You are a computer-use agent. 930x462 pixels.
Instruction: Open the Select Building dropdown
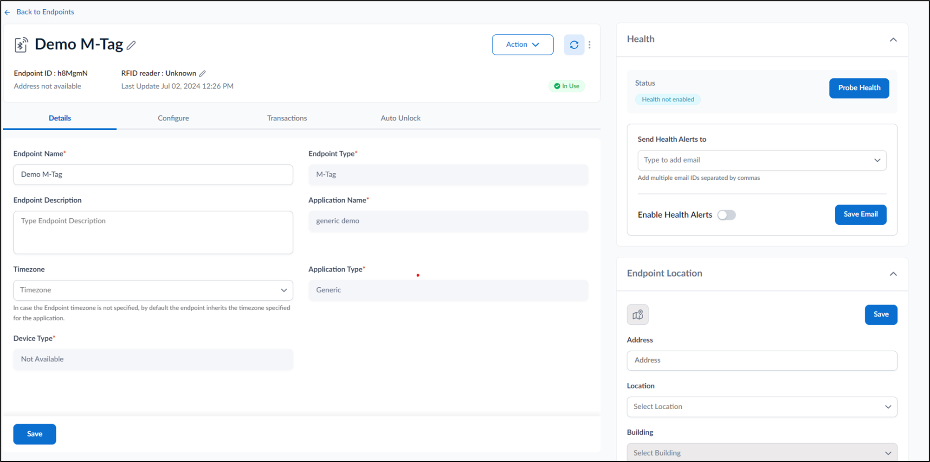762,453
